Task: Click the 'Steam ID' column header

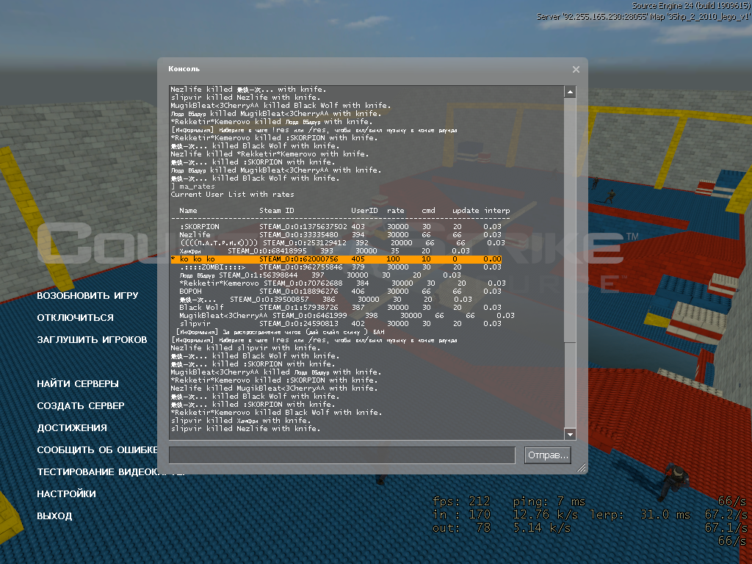Action: click(277, 211)
